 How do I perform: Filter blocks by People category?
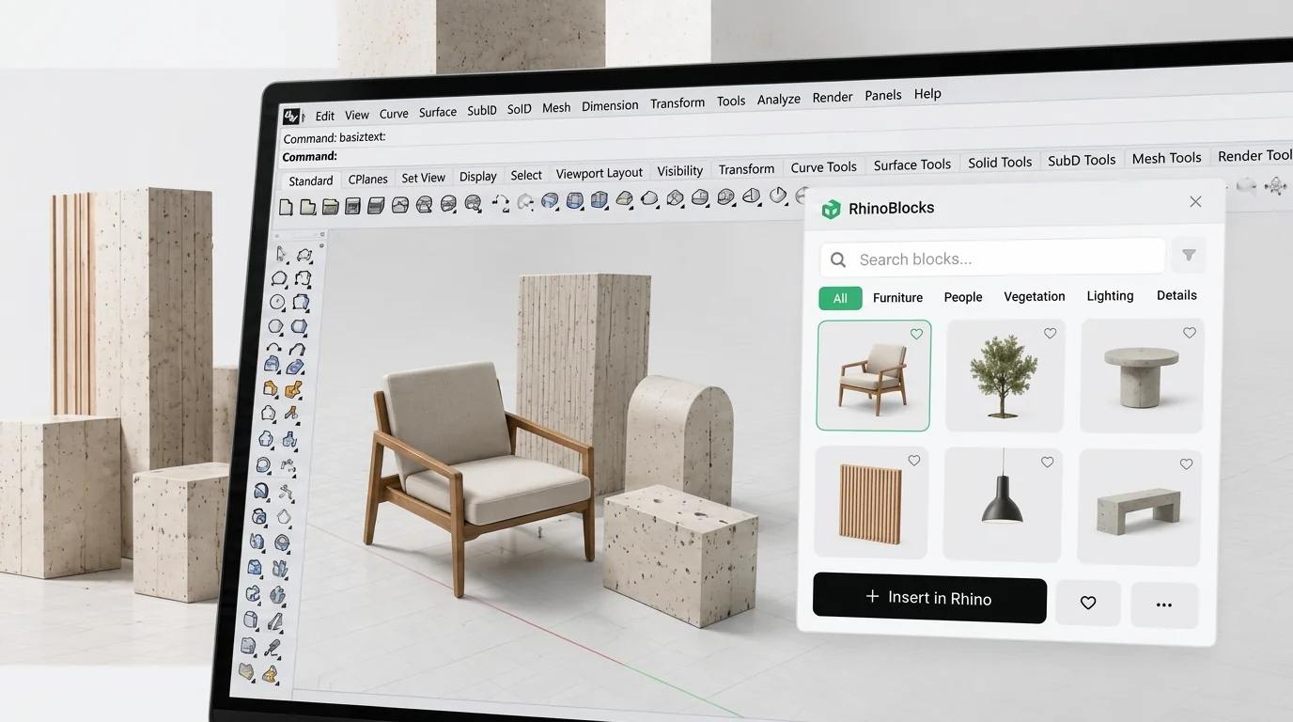tap(963, 297)
